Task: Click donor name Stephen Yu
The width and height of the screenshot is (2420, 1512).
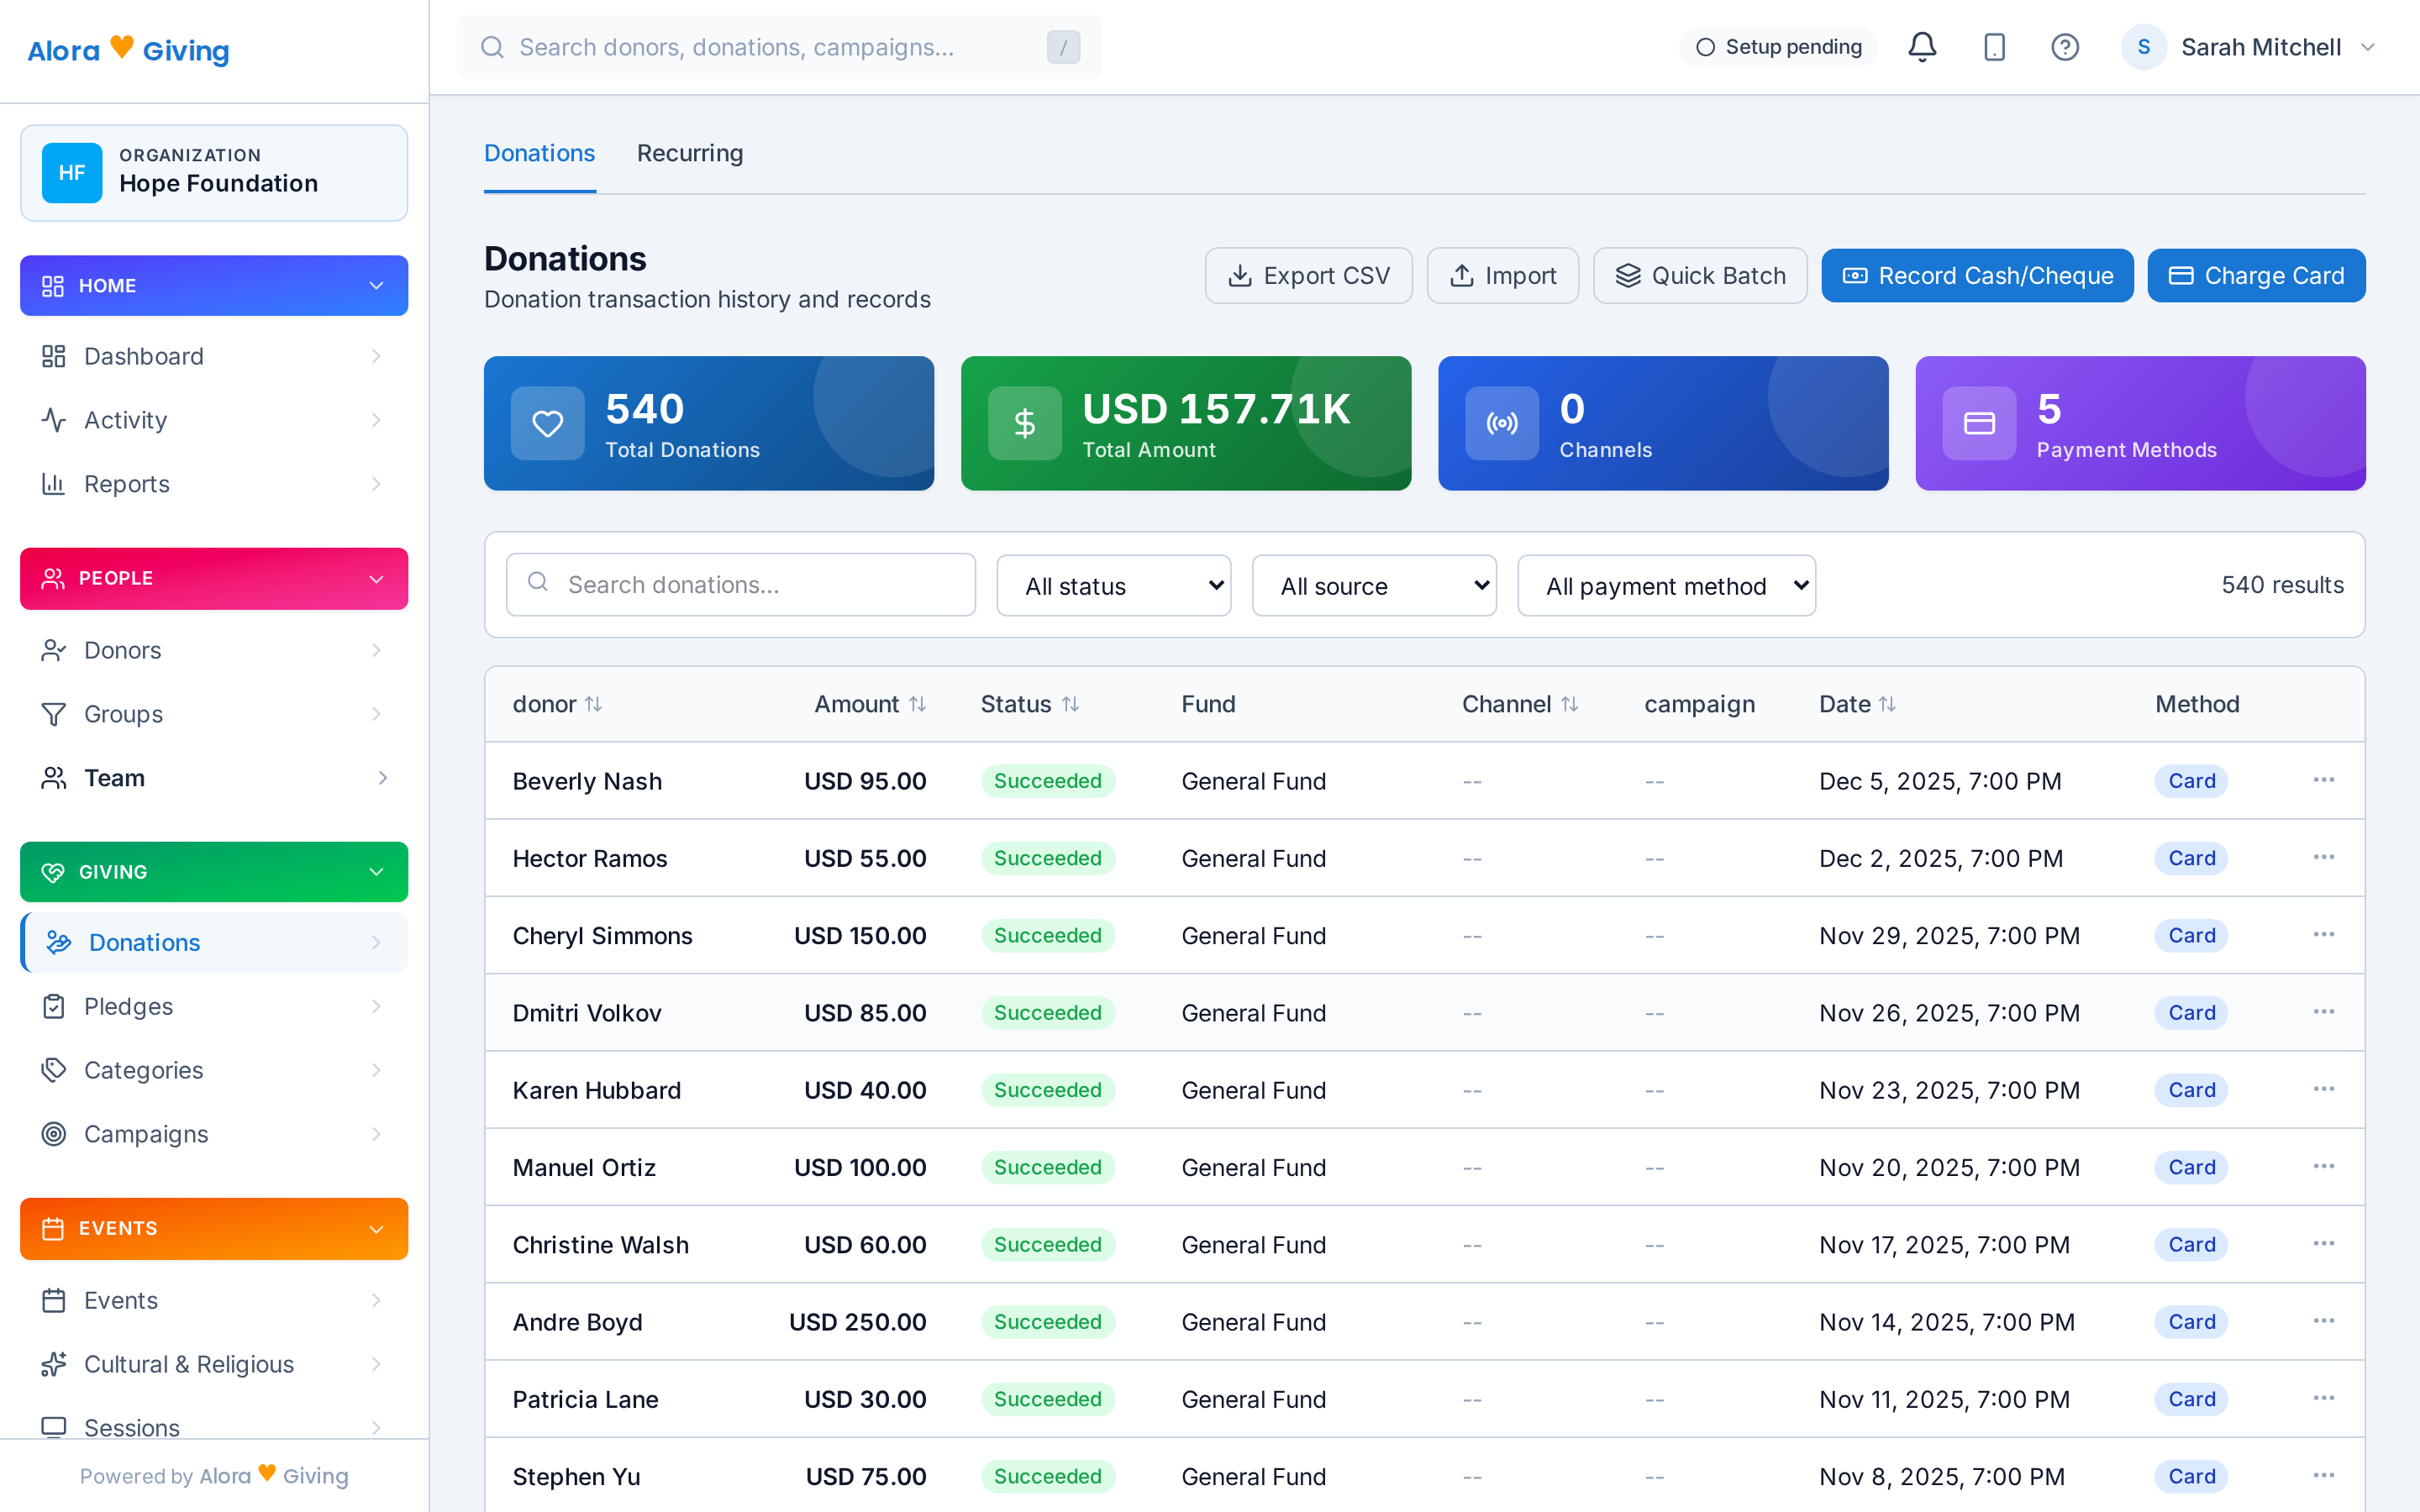Action: 576,1476
